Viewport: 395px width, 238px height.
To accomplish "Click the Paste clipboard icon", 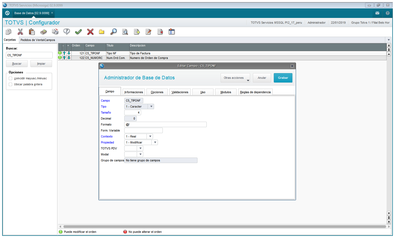I will (32, 32).
